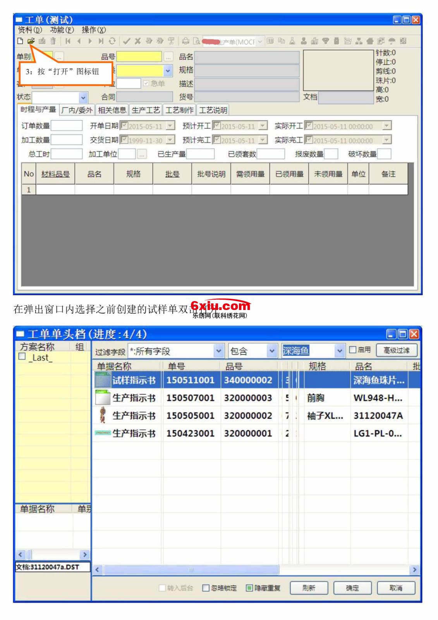Click the 高级过滤 button
Image resolution: width=438 pixels, height=620 pixels.
(396, 350)
